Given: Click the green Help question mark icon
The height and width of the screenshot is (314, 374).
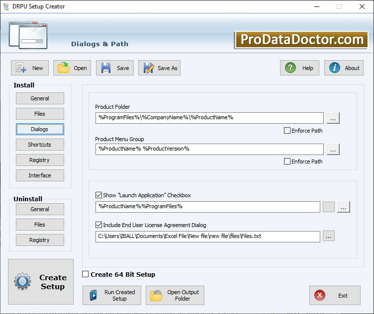Looking at the screenshot, I should click(x=290, y=68).
